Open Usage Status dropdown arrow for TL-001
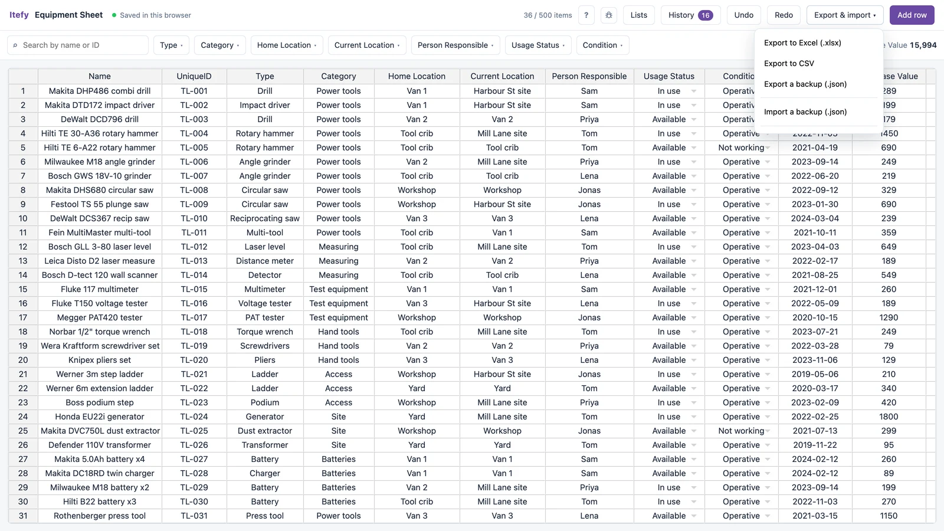944x531 pixels. click(694, 91)
